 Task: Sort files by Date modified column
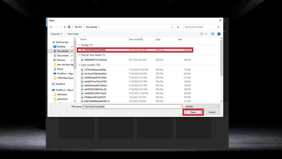click(x=136, y=39)
